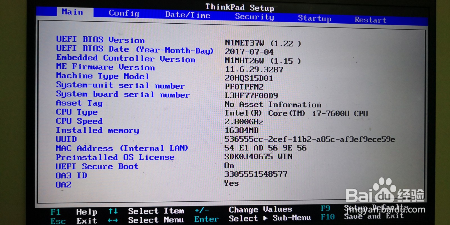450x225 pixels.
Task: Click ME firmware value 11.6.29.3287
Action: coord(254,69)
